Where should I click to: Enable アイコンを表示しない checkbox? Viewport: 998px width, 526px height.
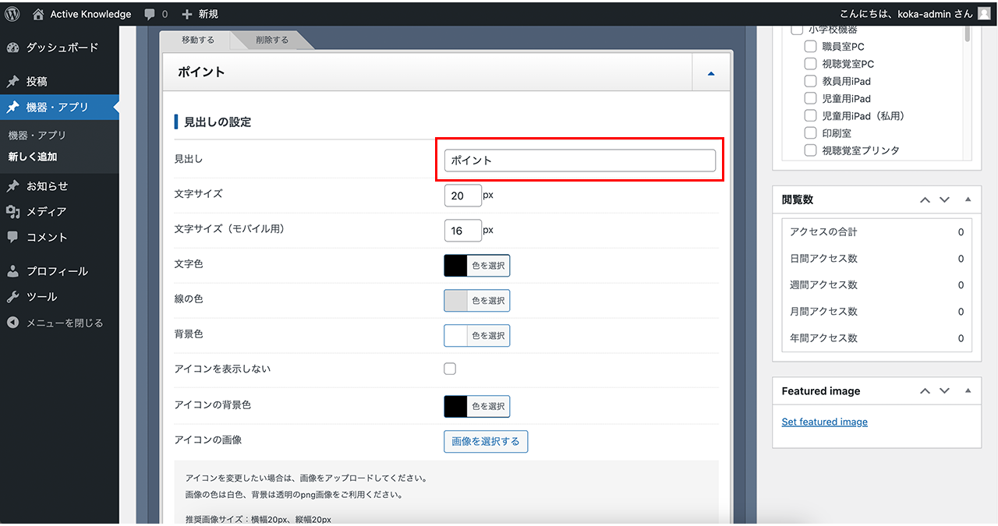[450, 369]
